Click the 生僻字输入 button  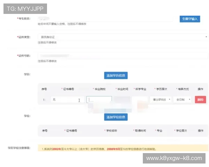click(x=190, y=19)
